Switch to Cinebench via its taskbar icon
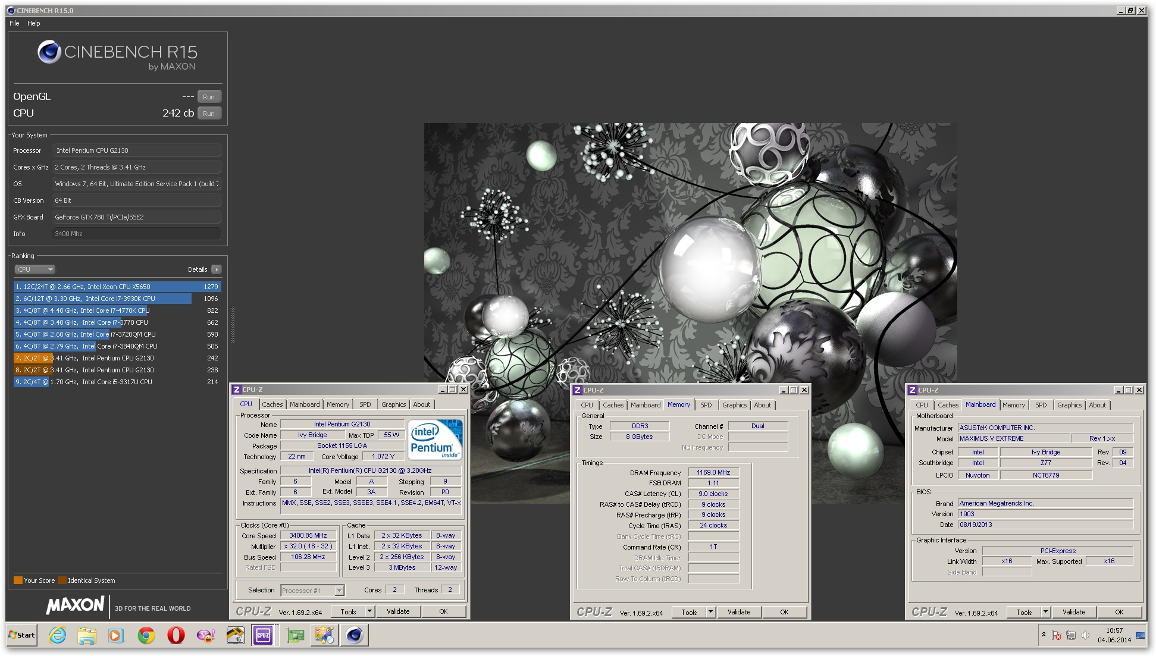1156x656 pixels. (355, 635)
